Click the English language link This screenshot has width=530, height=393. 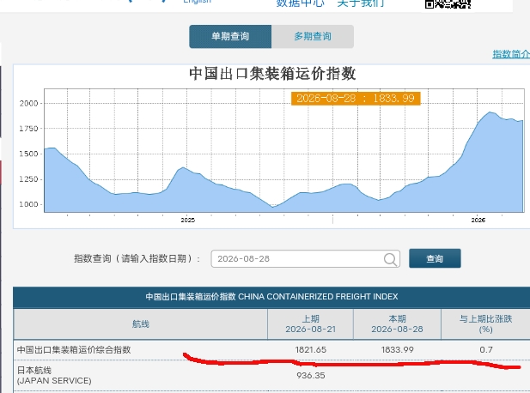point(197,2)
